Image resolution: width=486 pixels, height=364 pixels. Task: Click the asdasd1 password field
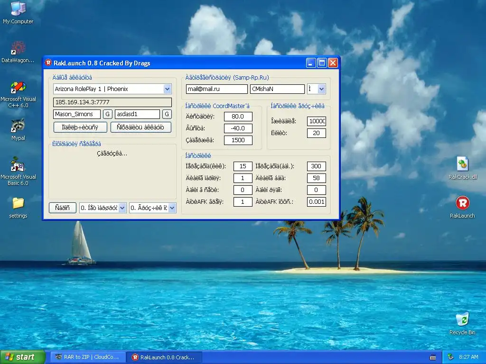137,114
